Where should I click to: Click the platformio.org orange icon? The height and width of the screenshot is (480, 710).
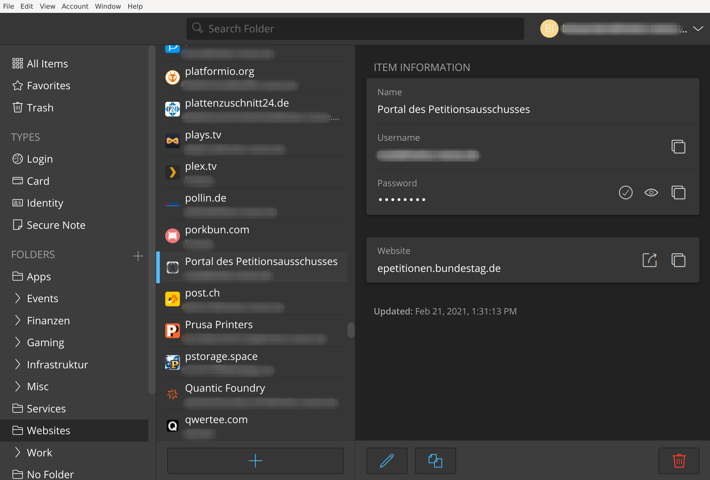click(x=172, y=77)
